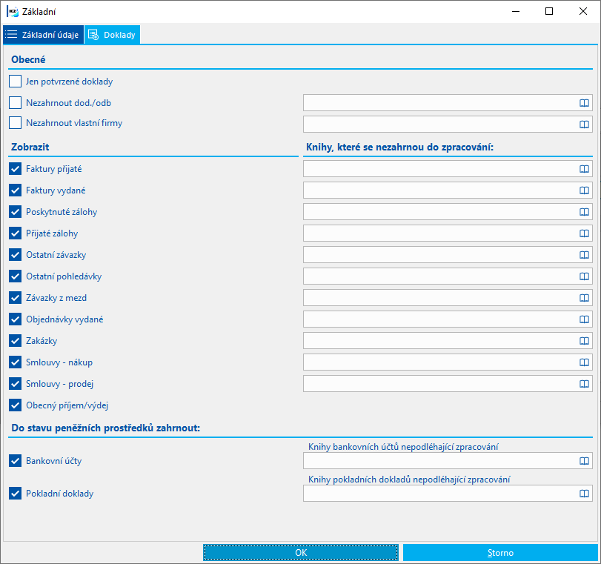Open book lookup icon in Poskytnuté zálohy row
The height and width of the screenshot is (564, 601).
pos(584,212)
